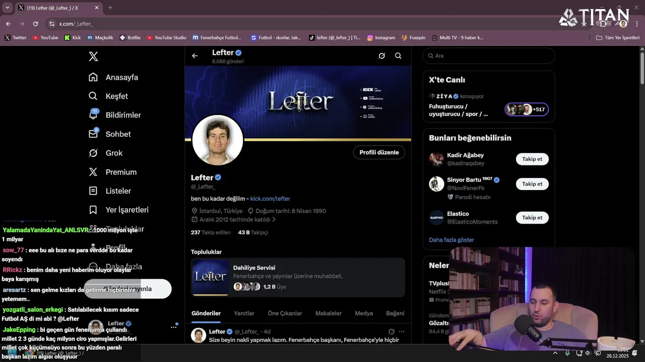Expand the Aralık 2012 tarihinde katıldı chevron
This screenshot has height=362, width=645.
(274, 220)
